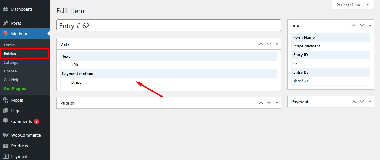Screen dimensions: 380x160
Task: Expand the Payment panel toggle
Action: click(370, 101)
